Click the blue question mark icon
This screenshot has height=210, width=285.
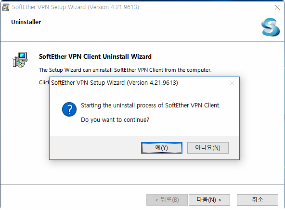click(x=69, y=109)
